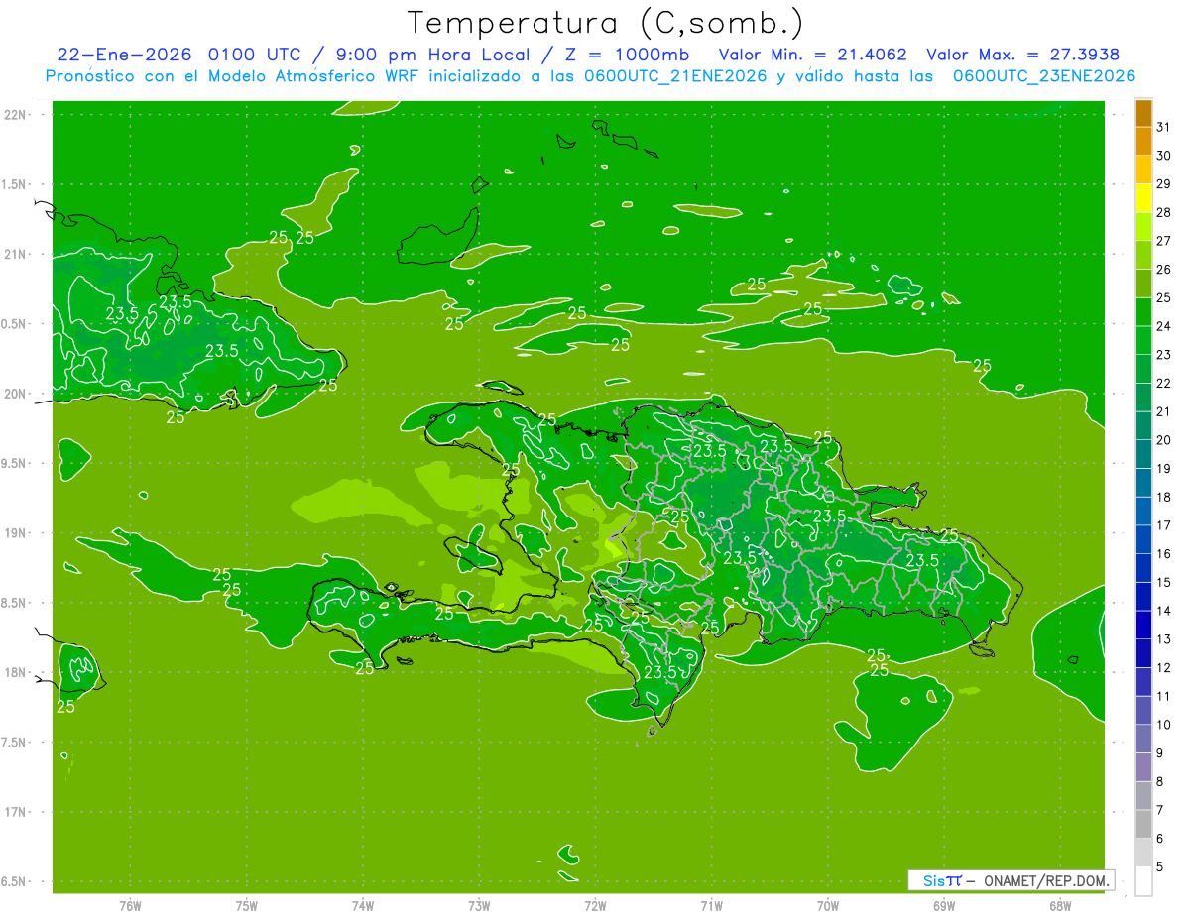Click the purple legend swatch between 8 and 9
The height and width of the screenshot is (919, 1190).
[x=1143, y=767]
